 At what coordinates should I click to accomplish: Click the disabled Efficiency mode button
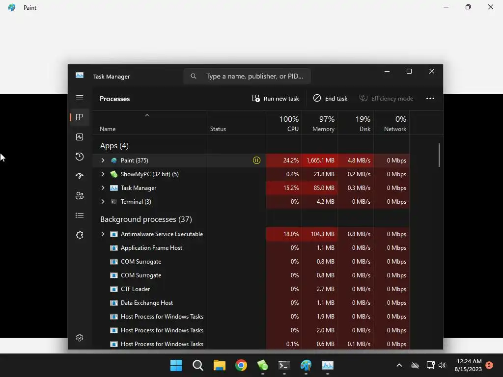click(x=386, y=98)
